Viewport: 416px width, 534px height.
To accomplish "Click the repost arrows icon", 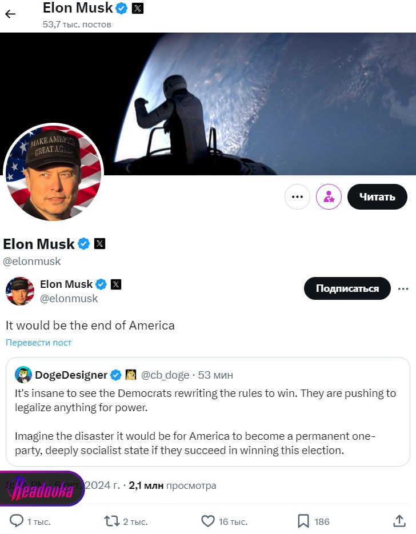I will coord(111,521).
